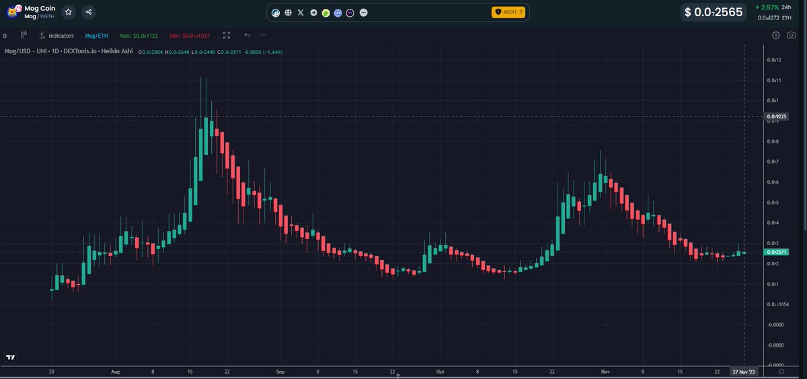This screenshot has height=379, width=807.
Task: Click the crosshair price label 0.0₇9225
Action: (777, 116)
